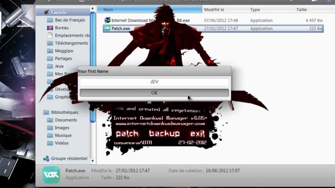Click Application type of Internet Download Manager row
Viewport: 335px width, 188px height.
[x=261, y=20]
